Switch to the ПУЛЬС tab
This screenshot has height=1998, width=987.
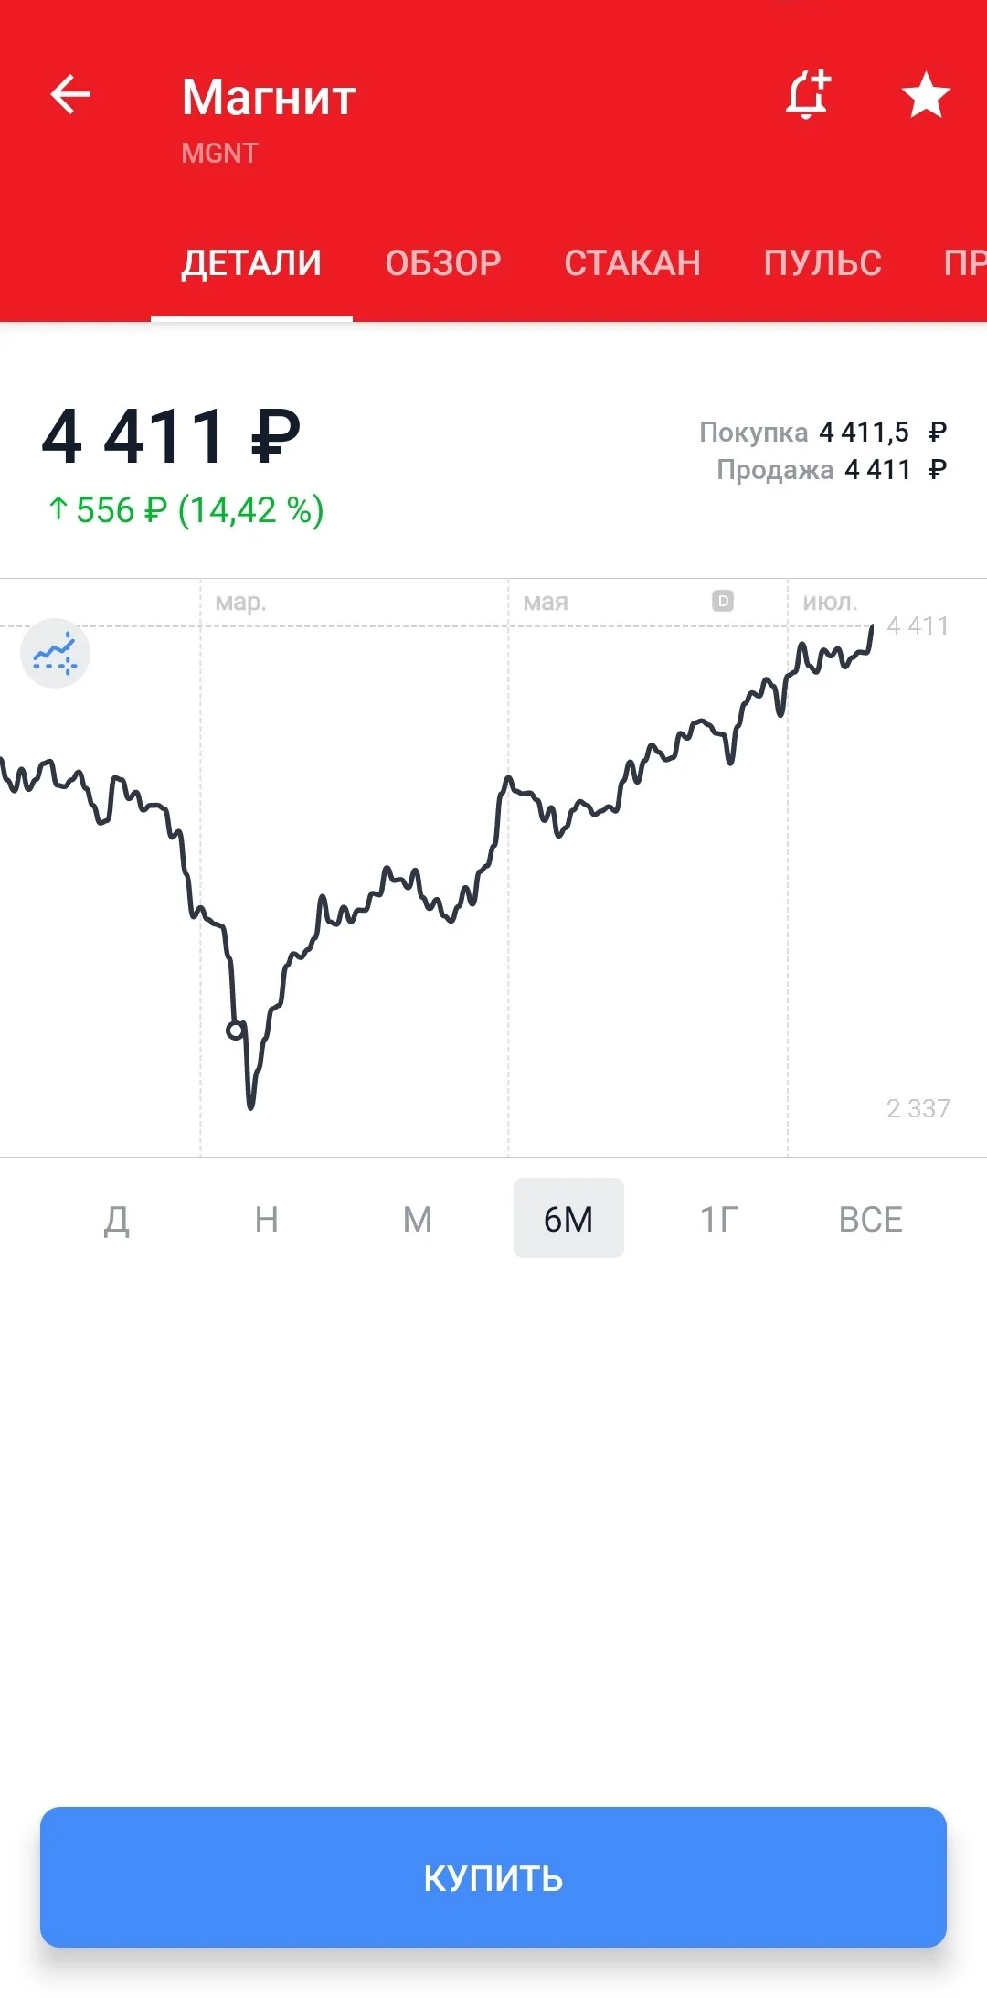click(822, 263)
